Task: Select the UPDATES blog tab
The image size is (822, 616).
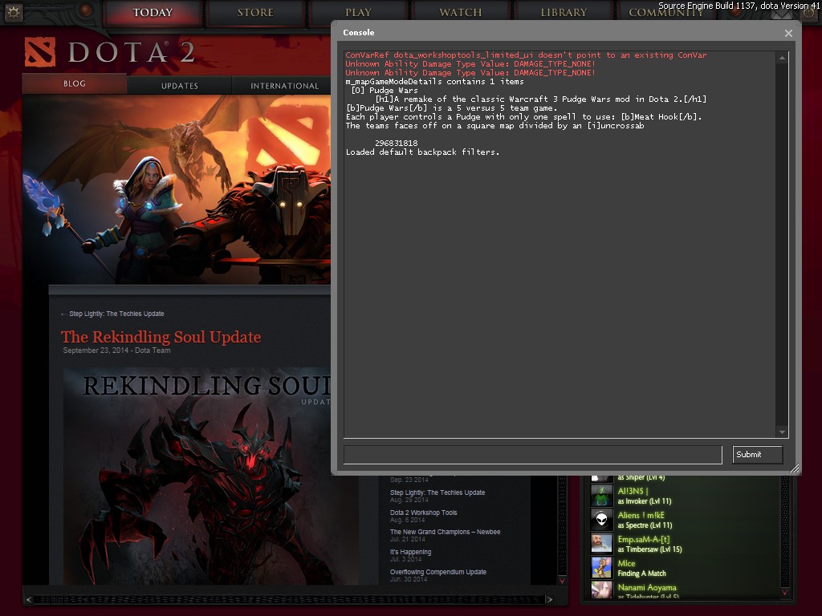Action: coord(179,86)
